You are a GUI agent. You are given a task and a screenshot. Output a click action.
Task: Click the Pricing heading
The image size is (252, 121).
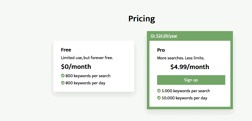coord(142,19)
